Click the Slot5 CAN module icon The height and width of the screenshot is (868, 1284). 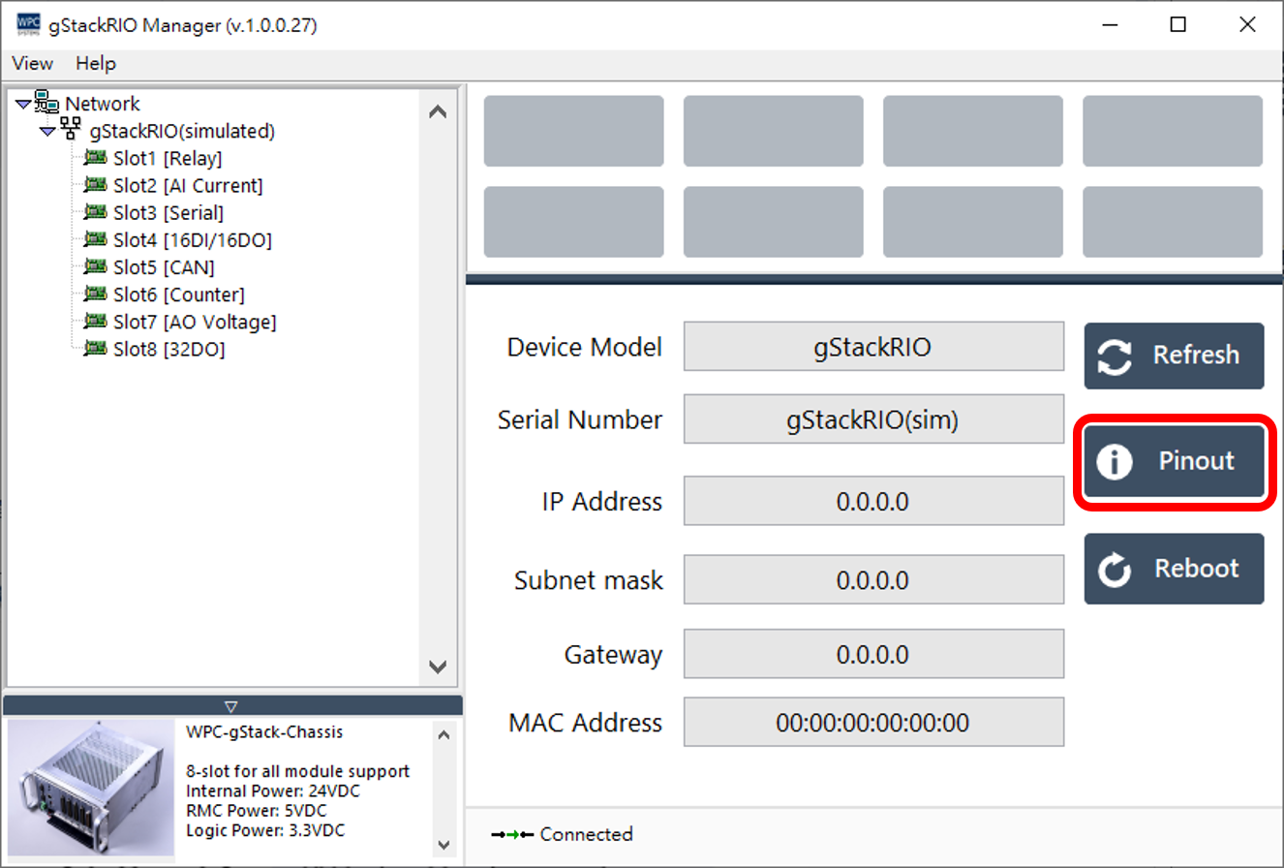tap(95, 266)
